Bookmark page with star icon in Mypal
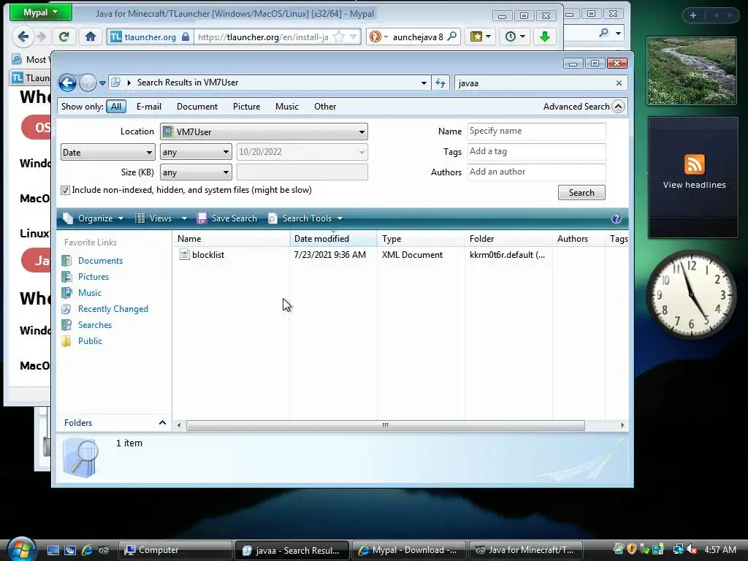The width and height of the screenshot is (748, 561). pos(339,37)
